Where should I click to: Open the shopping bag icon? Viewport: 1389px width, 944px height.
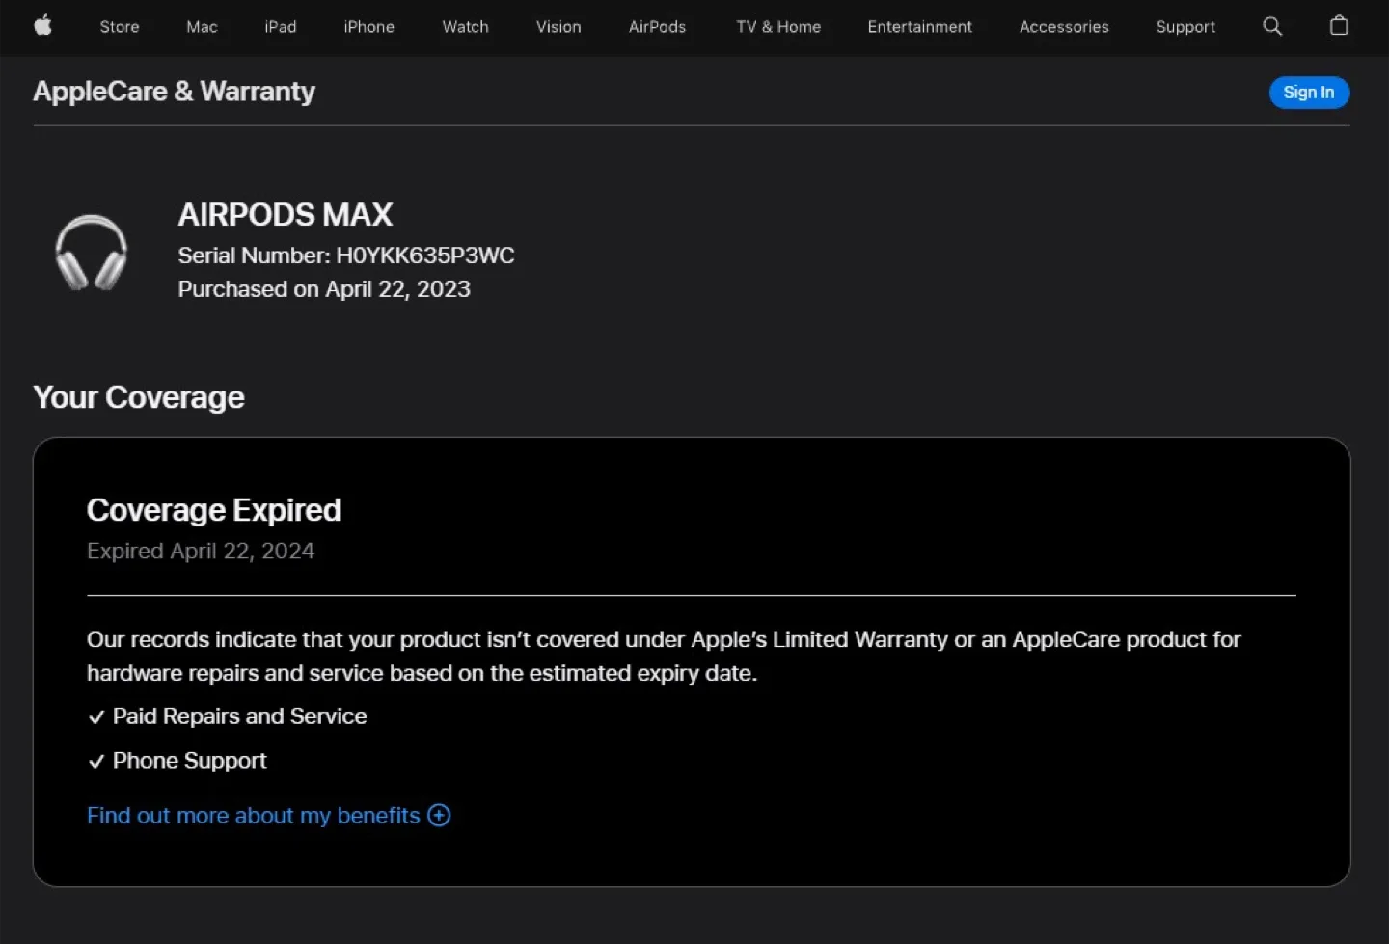[x=1339, y=26]
